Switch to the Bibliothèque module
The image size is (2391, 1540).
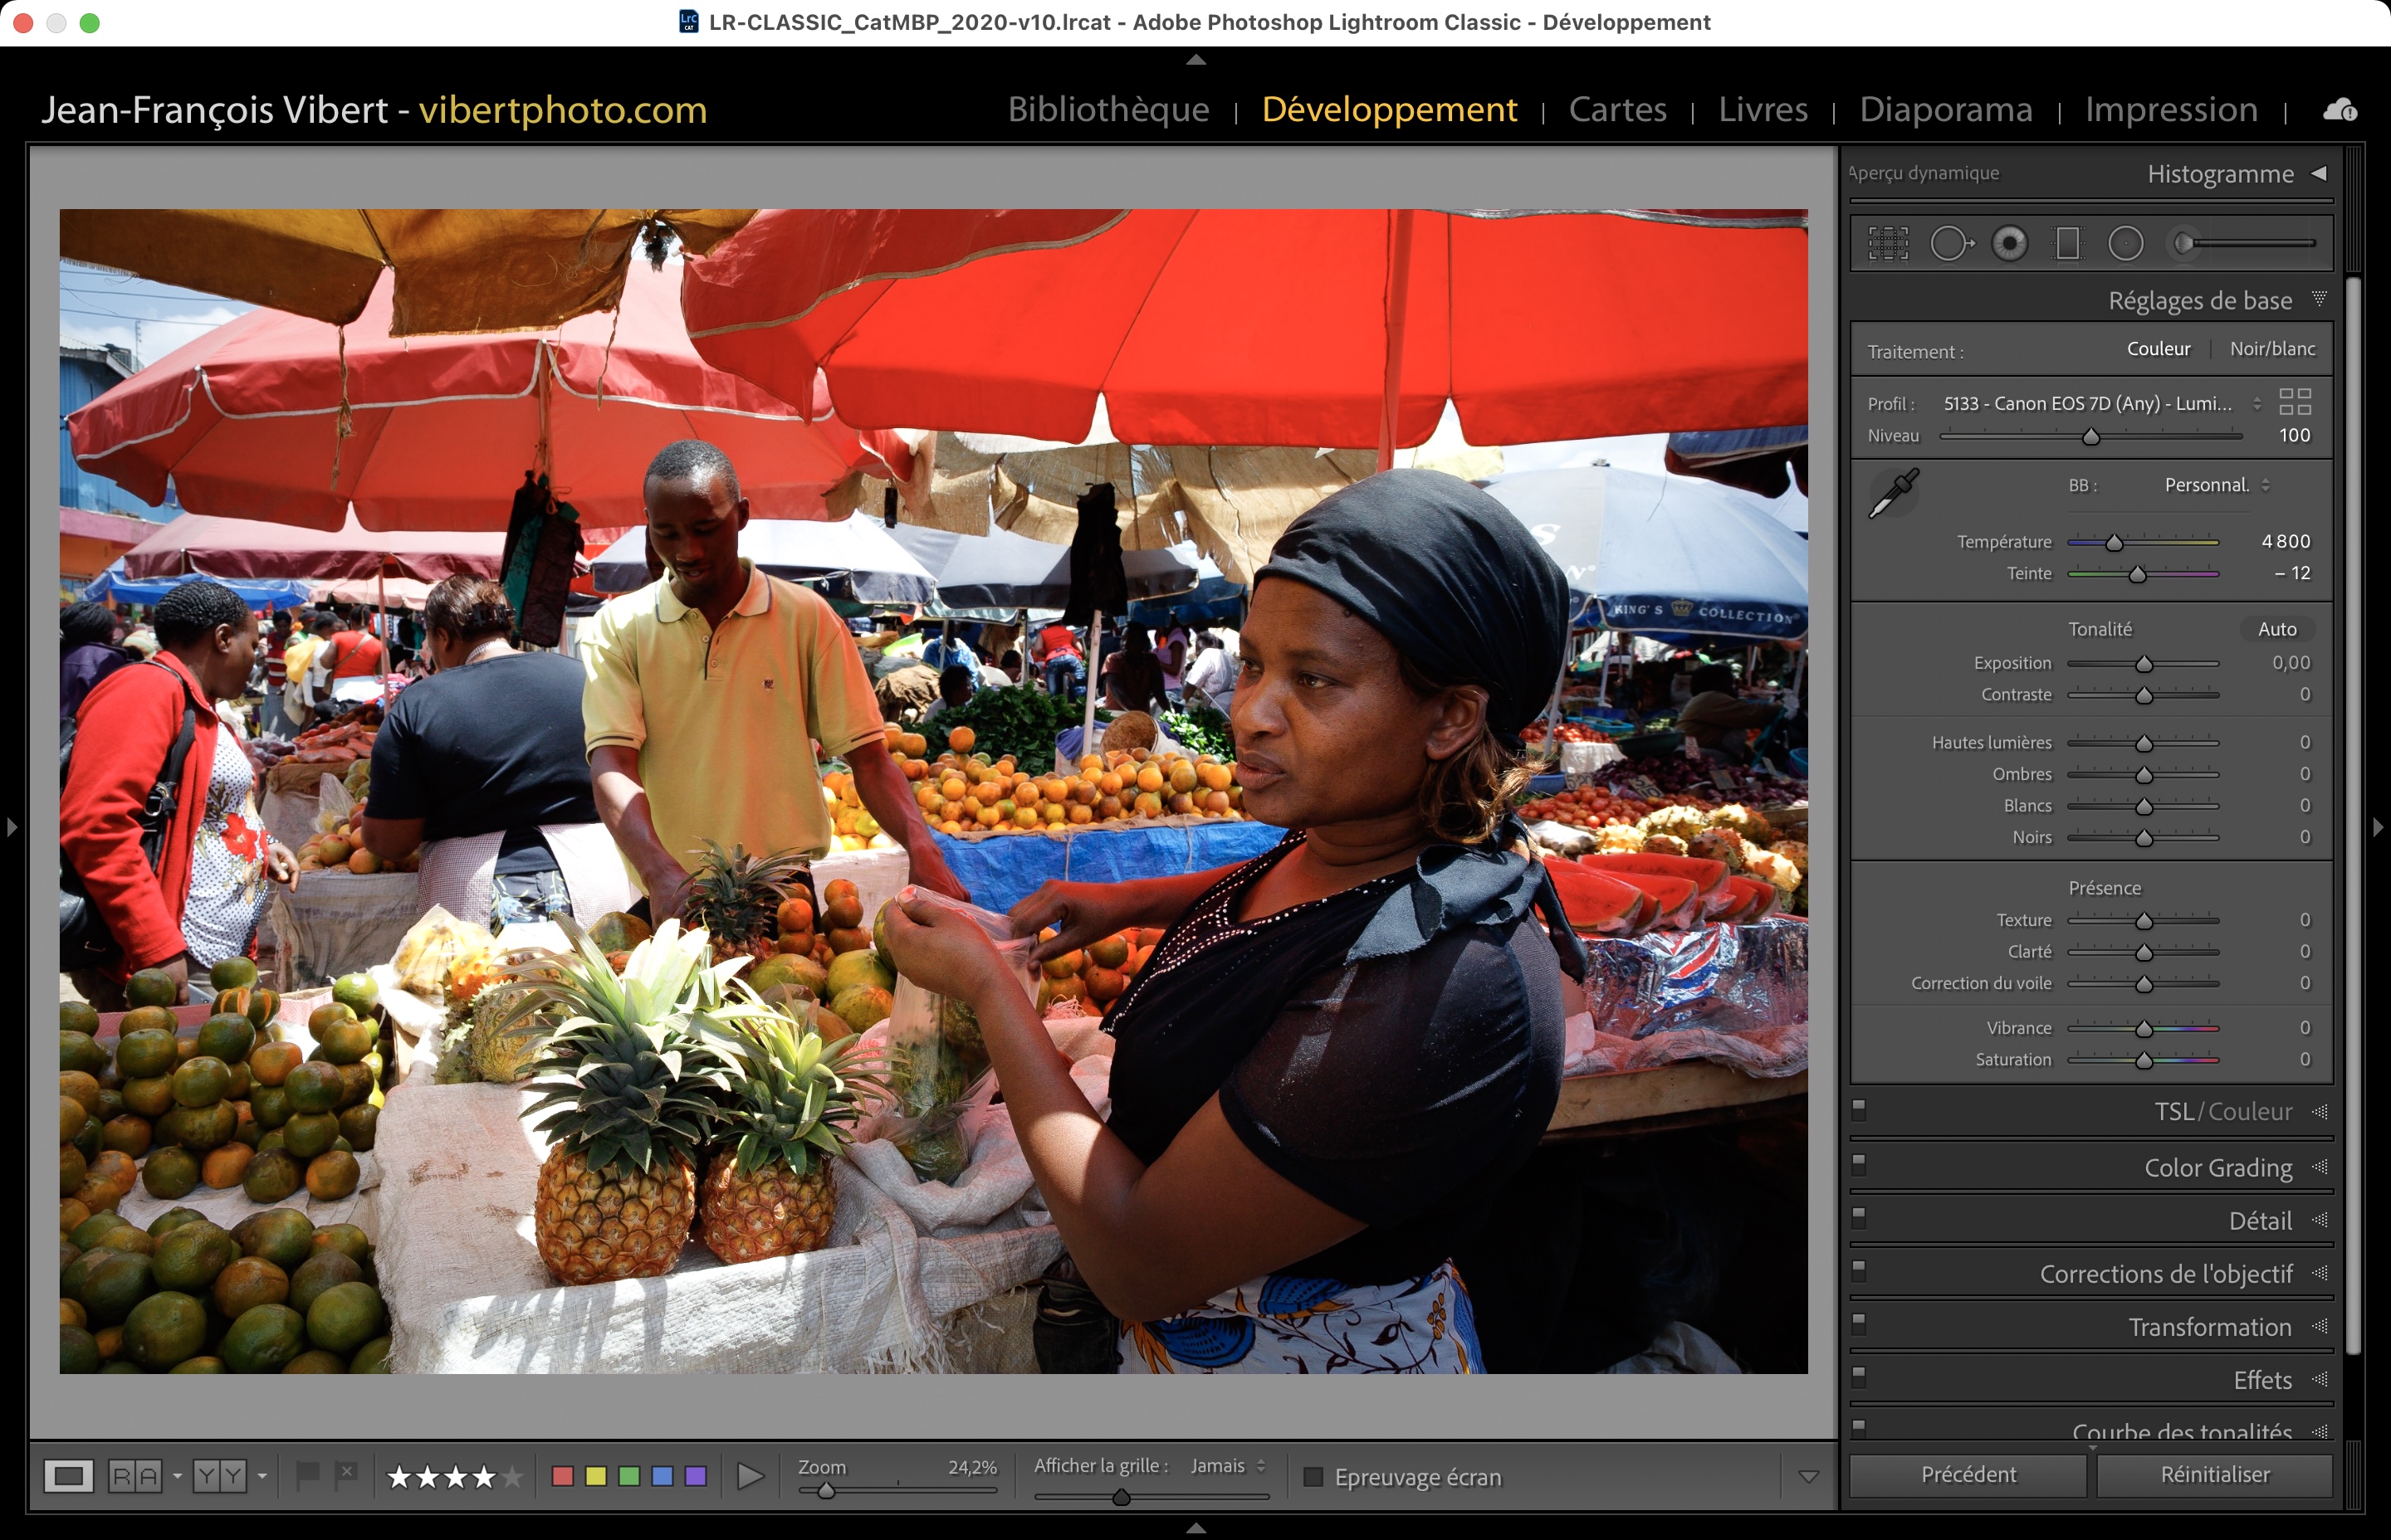1108,109
